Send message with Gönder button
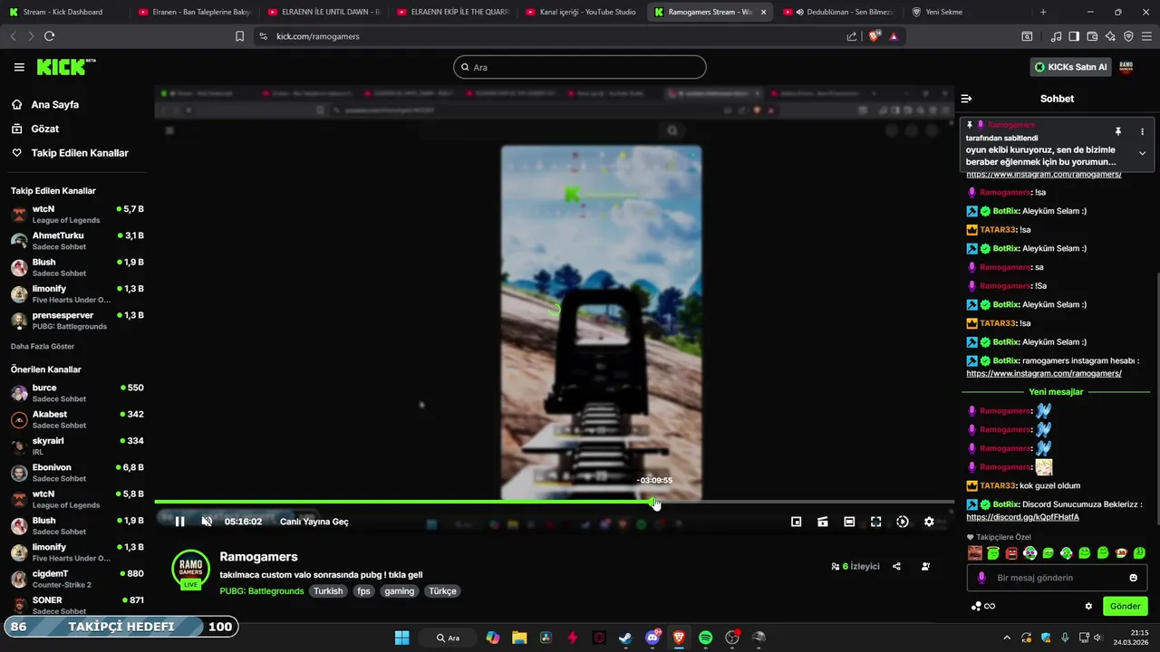The height and width of the screenshot is (652, 1160). click(1125, 606)
